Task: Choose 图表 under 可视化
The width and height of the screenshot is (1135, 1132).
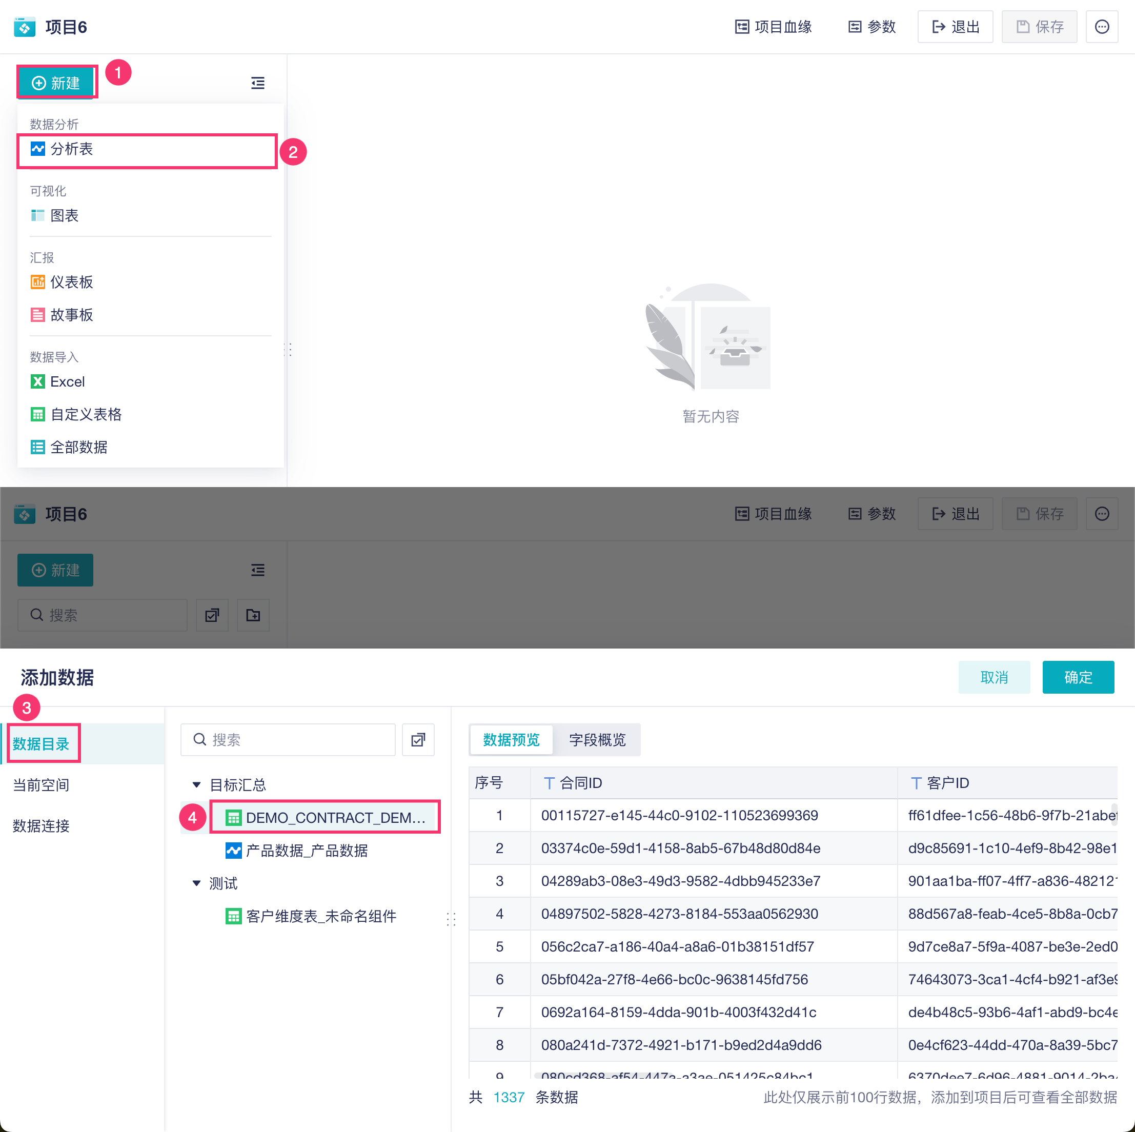Action: click(x=64, y=216)
